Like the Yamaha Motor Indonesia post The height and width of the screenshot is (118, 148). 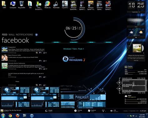(44, 69)
